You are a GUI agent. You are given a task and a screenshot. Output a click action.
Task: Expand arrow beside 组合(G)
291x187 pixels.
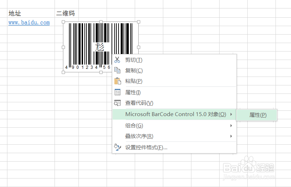(x=231, y=126)
